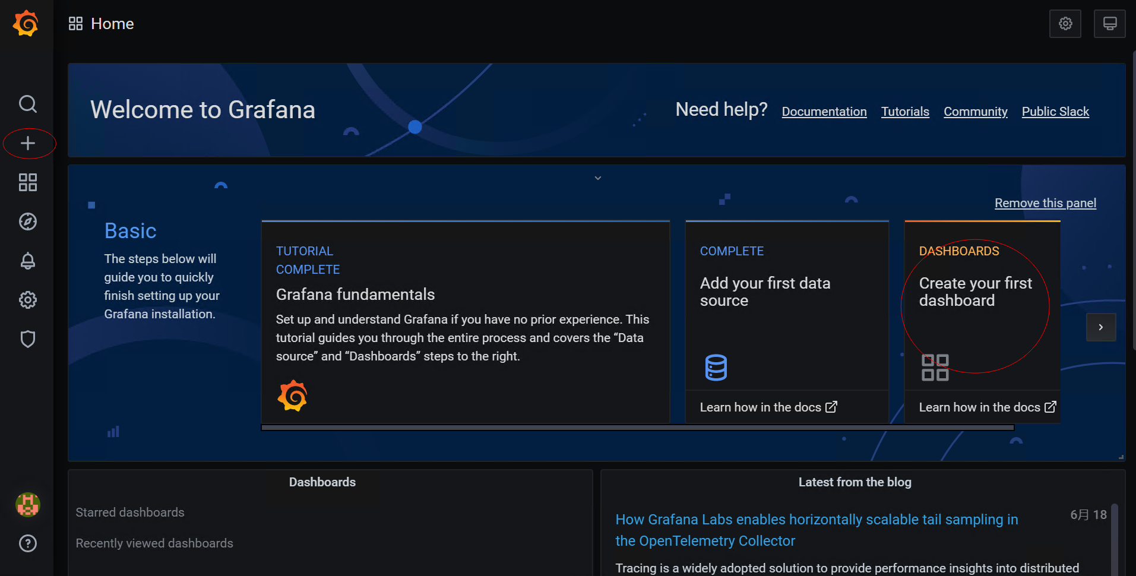The image size is (1136, 576).
Task: Open the Server Admin shield icon
Action: (28, 339)
